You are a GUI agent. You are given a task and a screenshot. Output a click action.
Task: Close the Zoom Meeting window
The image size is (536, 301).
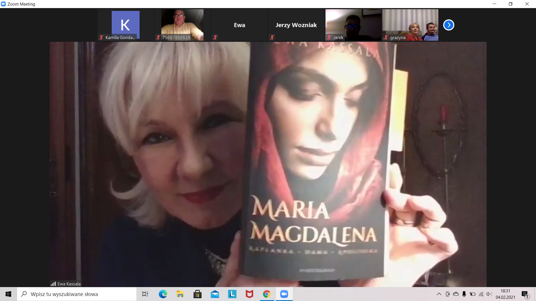(527, 4)
